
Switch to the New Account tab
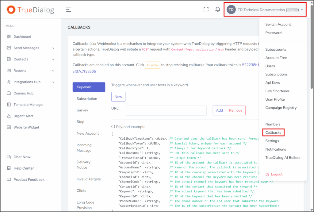(x=88, y=133)
